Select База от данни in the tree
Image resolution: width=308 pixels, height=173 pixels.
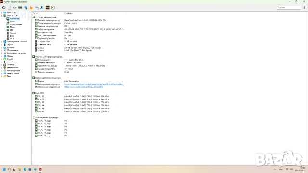click(13, 74)
